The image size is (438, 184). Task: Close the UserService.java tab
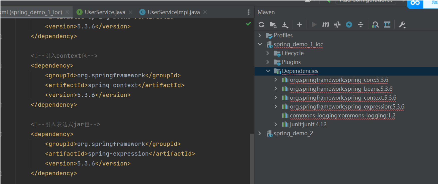click(130, 12)
